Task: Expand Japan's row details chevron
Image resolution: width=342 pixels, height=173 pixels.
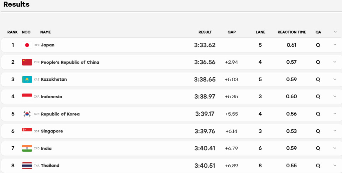Action: click(335, 44)
